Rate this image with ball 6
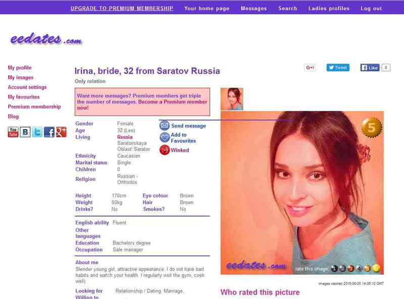 (x=376, y=268)
